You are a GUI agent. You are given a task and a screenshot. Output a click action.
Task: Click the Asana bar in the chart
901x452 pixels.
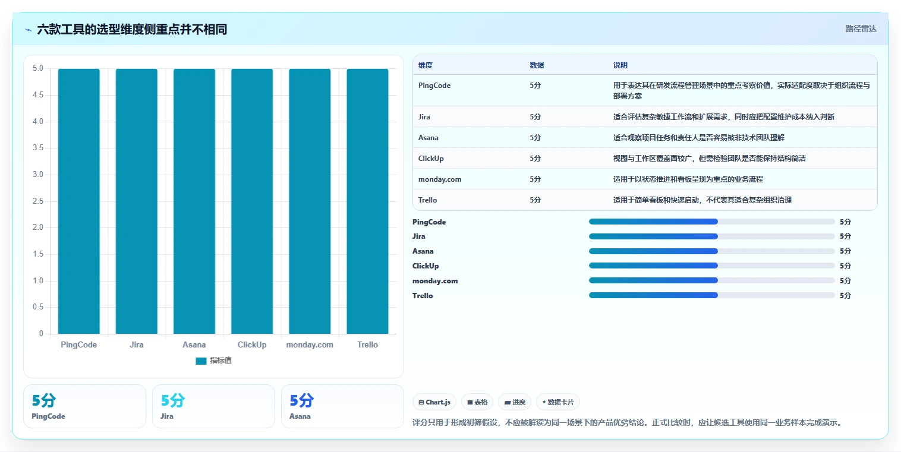pyautogui.click(x=194, y=201)
